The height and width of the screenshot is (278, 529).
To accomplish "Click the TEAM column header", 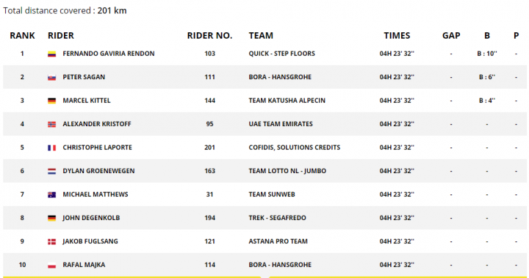I will click(261, 36).
